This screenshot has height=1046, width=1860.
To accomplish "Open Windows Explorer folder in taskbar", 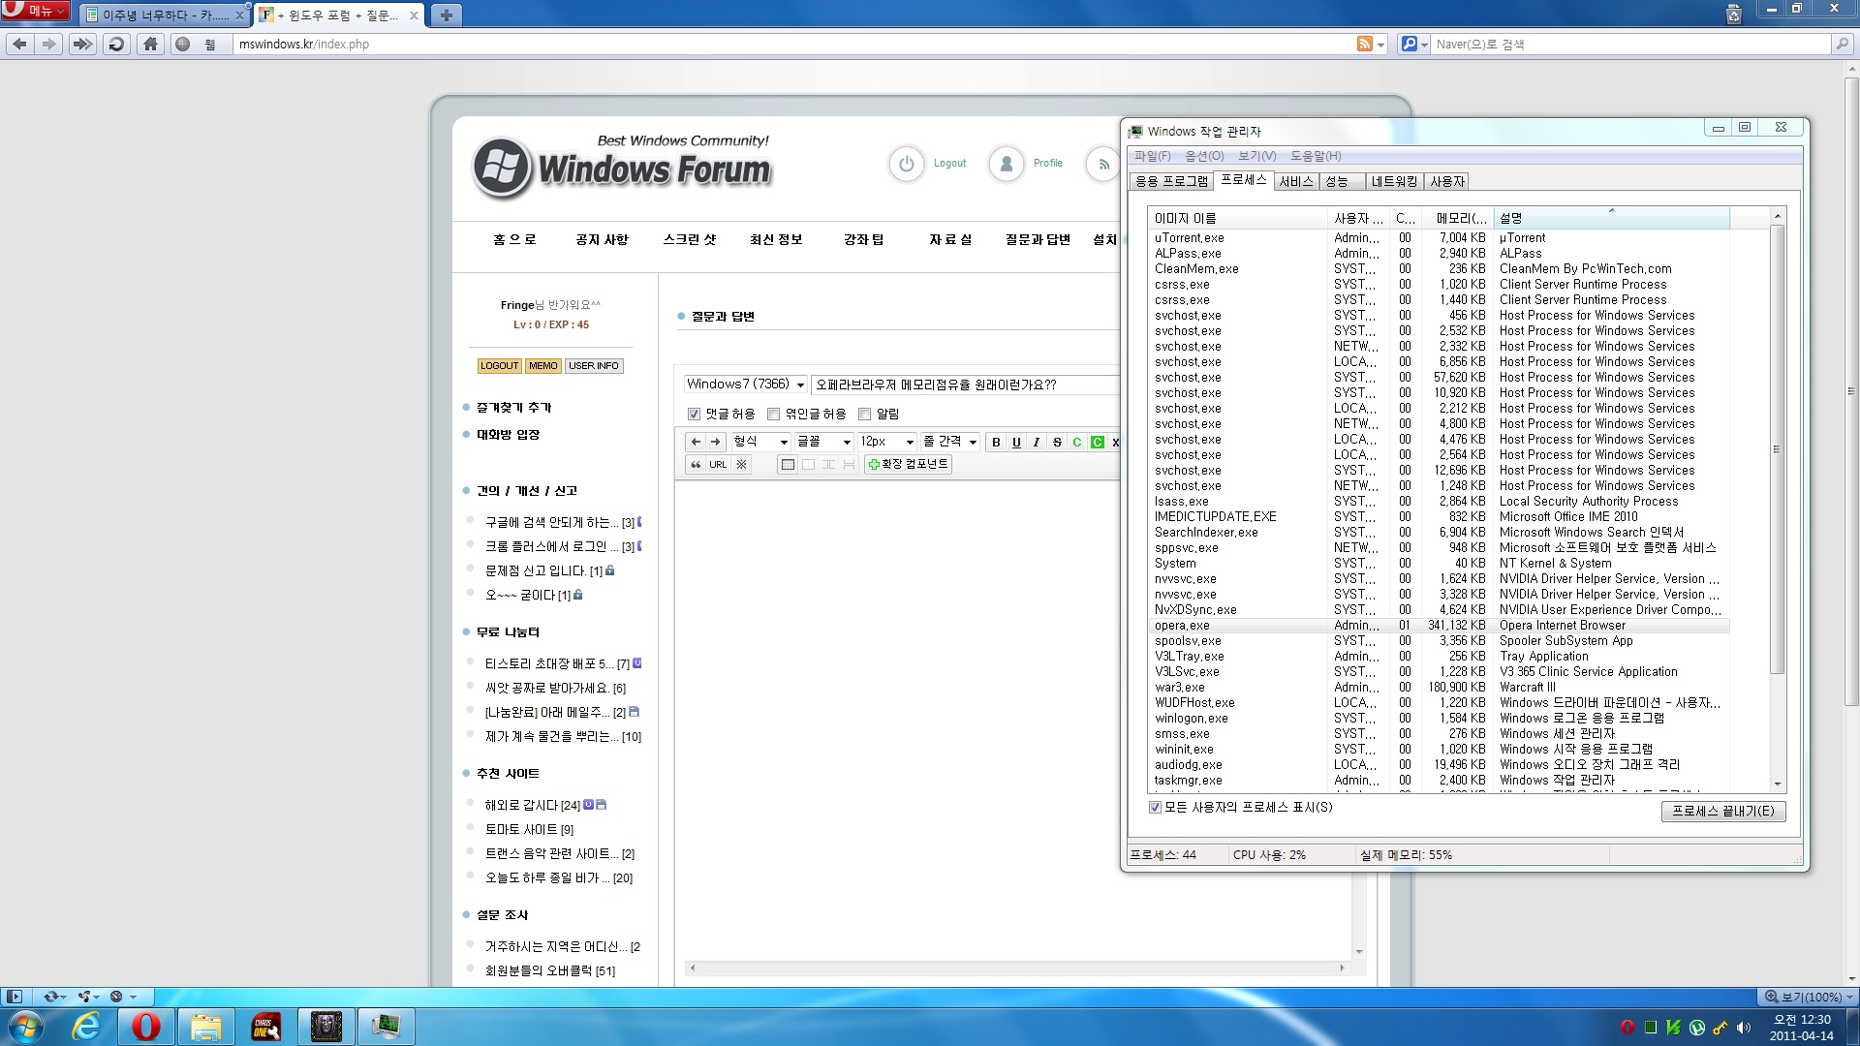I will 205,1027.
